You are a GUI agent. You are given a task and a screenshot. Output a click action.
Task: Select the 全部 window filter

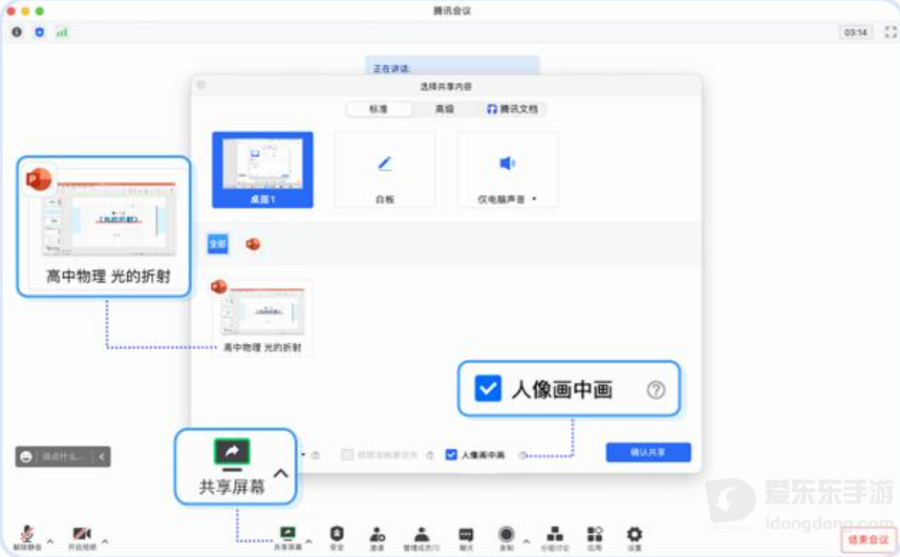(x=218, y=244)
